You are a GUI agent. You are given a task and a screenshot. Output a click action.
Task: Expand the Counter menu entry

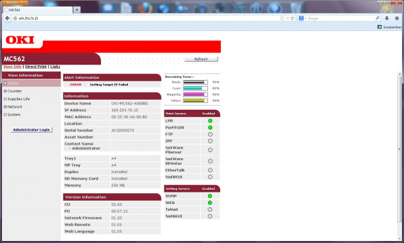tap(13, 91)
